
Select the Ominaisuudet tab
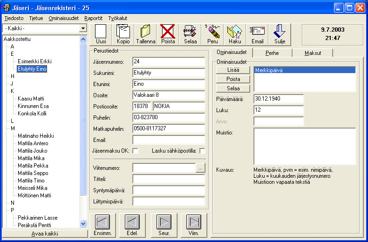tap(232, 52)
